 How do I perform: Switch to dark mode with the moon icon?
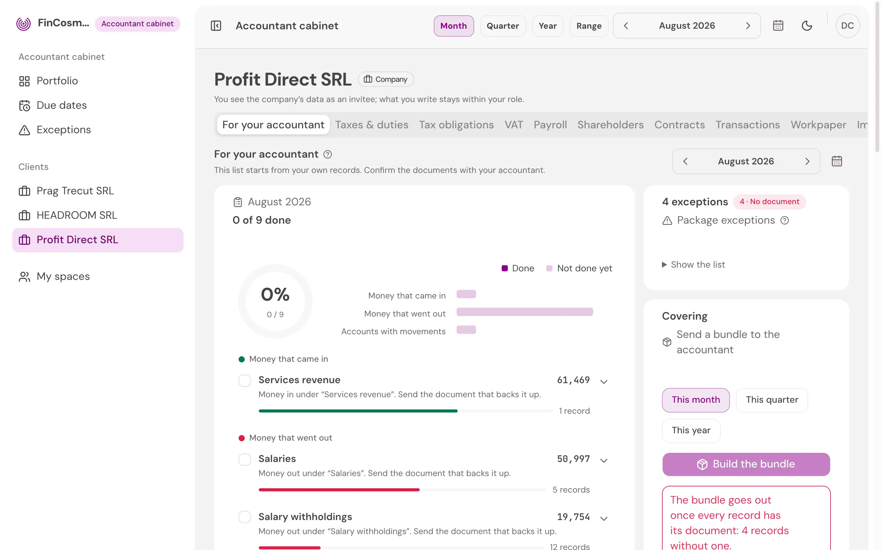tap(807, 26)
